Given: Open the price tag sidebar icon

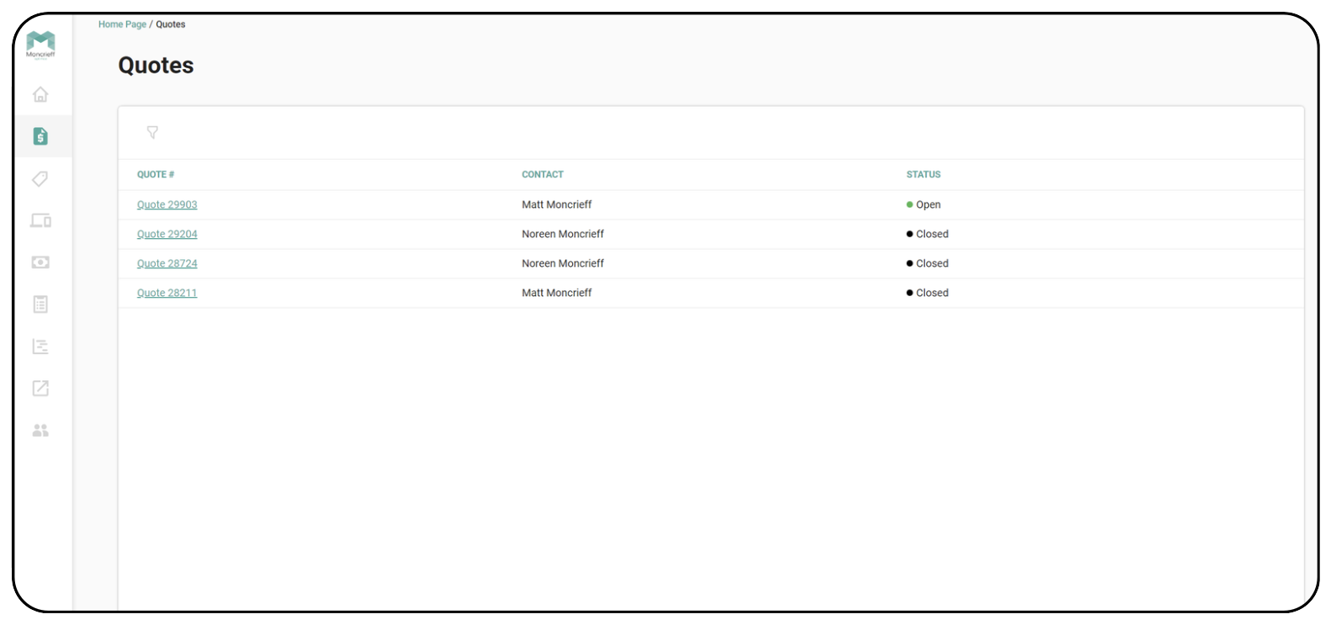Looking at the screenshot, I should coord(40,178).
